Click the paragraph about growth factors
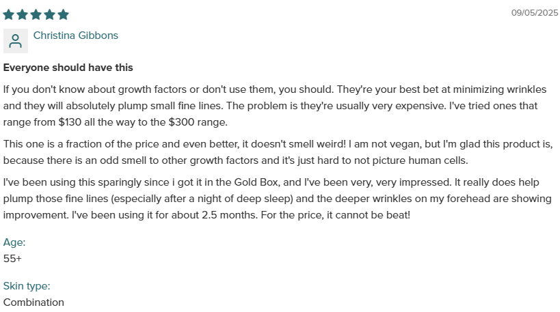The height and width of the screenshot is (312, 560). pyautogui.click(x=275, y=106)
